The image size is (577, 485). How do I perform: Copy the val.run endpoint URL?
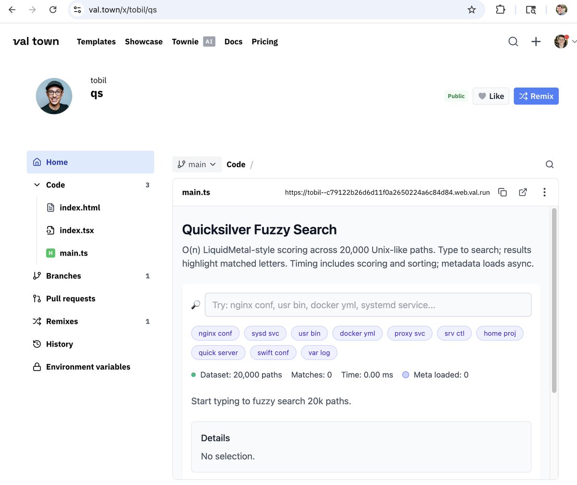(502, 192)
